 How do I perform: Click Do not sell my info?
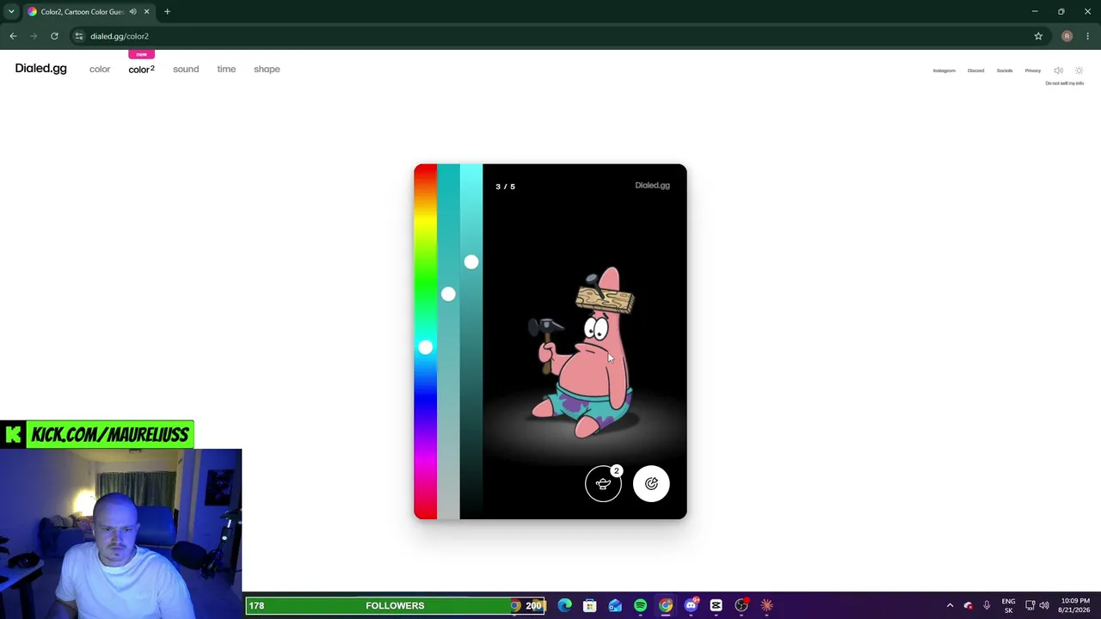click(x=1065, y=83)
